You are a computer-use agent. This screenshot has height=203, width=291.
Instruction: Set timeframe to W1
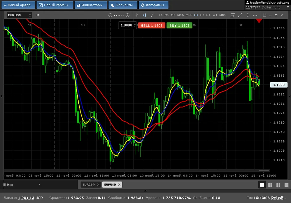pyautogui.click(x=215, y=15)
